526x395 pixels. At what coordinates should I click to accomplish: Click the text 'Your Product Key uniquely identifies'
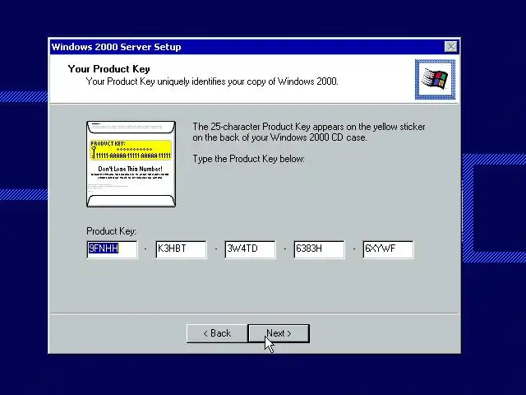pos(155,81)
